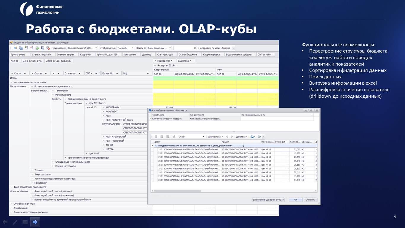The width and height of the screenshot is (405, 228).
Task: Click the Ед изм МЦ row field header
Action: point(111,73)
